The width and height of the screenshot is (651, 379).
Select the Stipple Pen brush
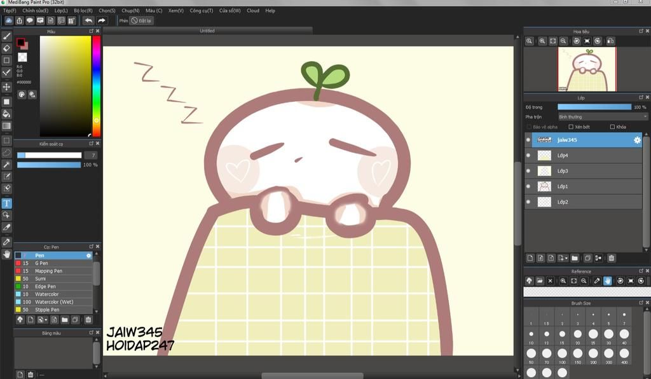[x=53, y=310]
